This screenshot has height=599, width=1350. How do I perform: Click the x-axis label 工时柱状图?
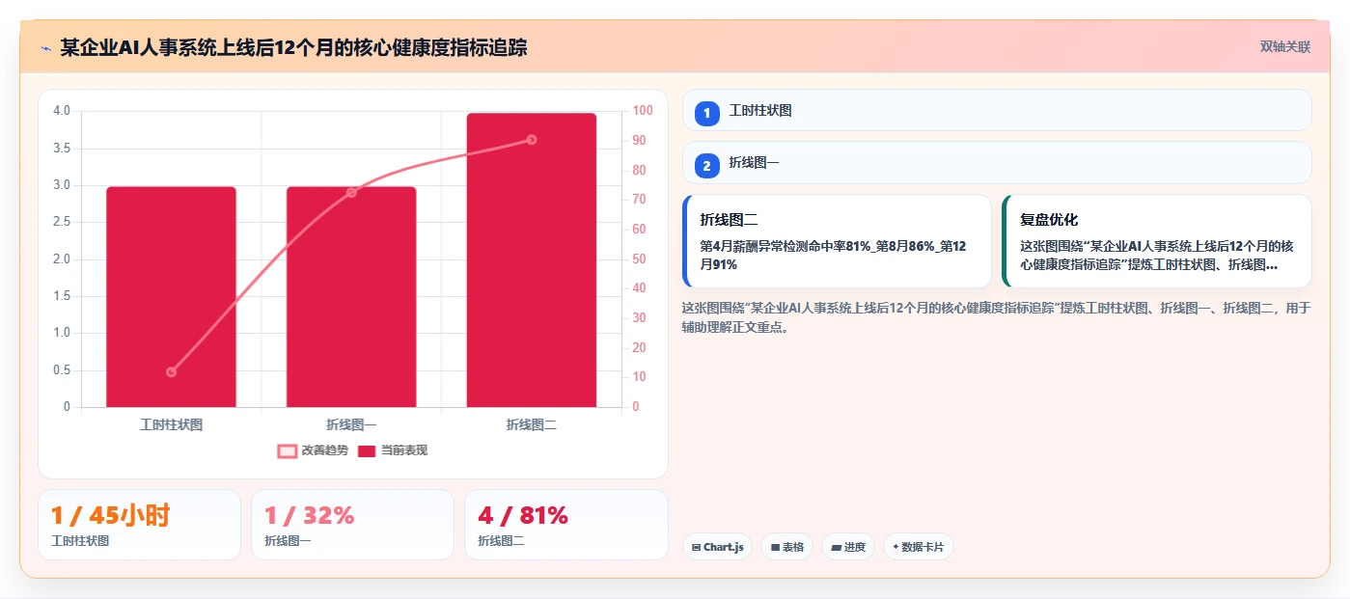(171, 424)
